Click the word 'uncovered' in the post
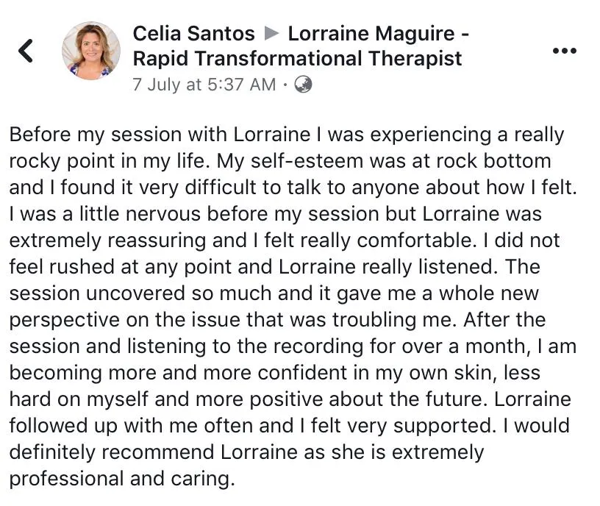Image resolution: width=600 pixels, height=506 pixels. tap(135, 293)
